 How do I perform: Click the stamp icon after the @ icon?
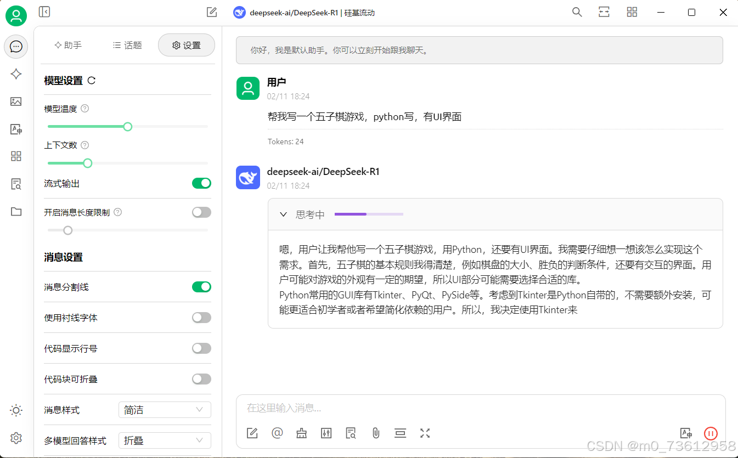(301, 433)
